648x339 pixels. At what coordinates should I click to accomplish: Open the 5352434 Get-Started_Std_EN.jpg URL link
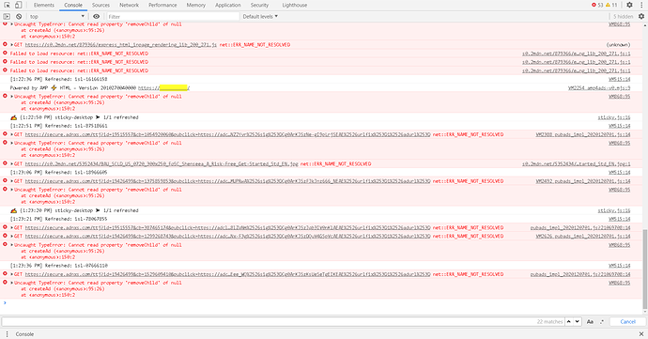162,164
